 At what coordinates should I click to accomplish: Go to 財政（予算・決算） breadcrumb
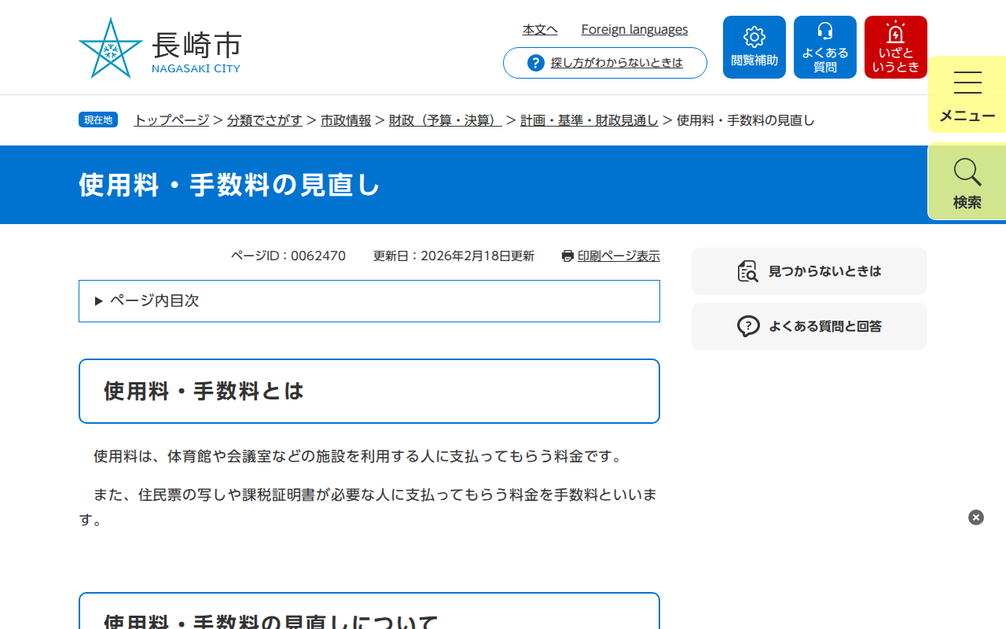[446, 120]
